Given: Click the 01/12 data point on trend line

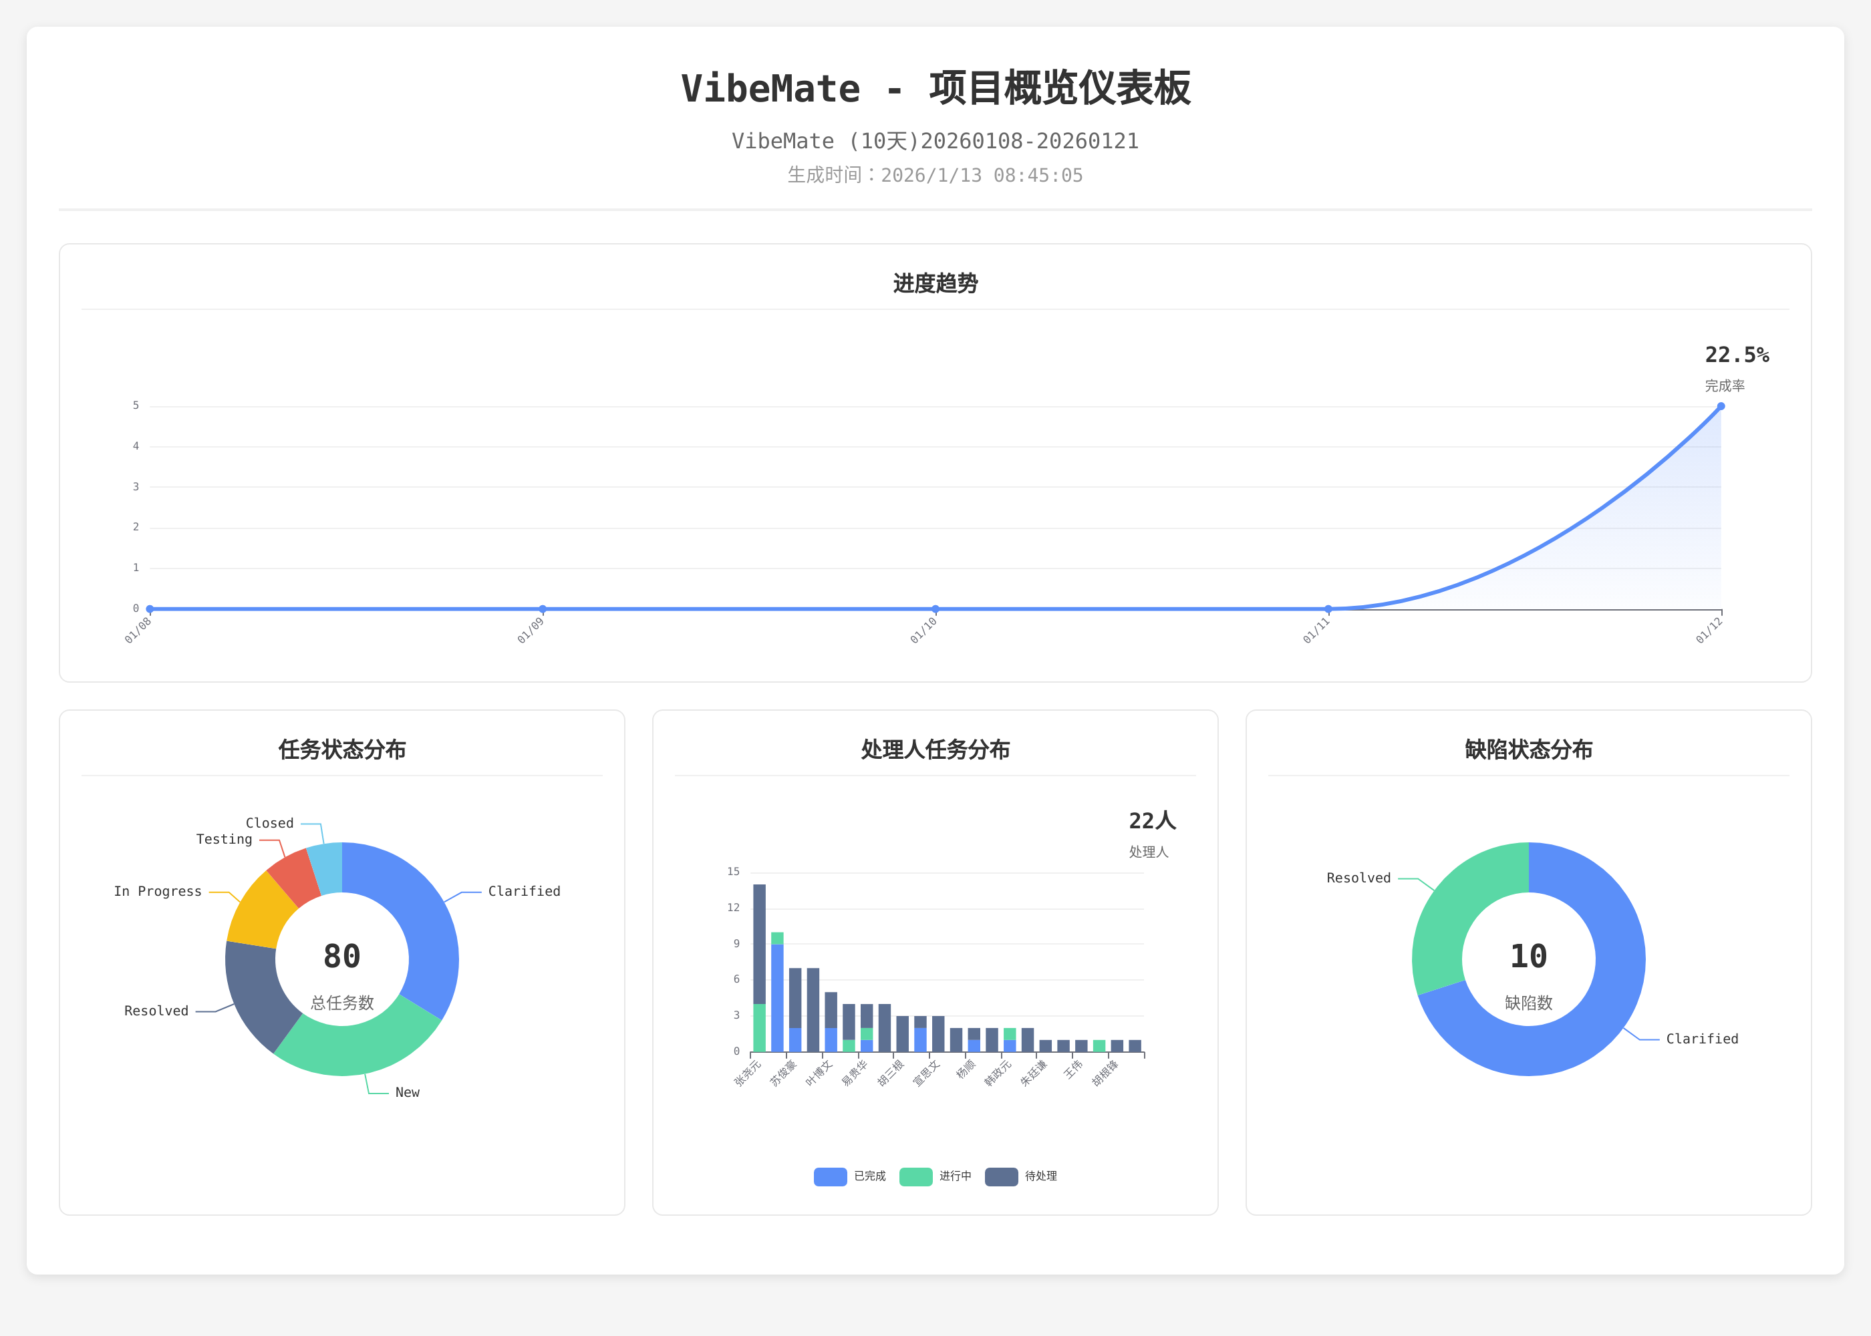Looking at the screenshot, I should coord(1721,406).
